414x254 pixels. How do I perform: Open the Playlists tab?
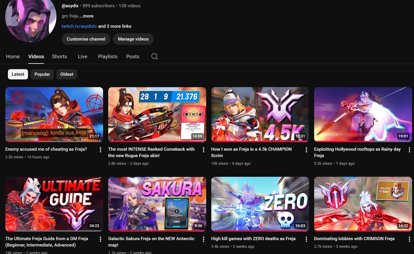[x=108, y=56]
